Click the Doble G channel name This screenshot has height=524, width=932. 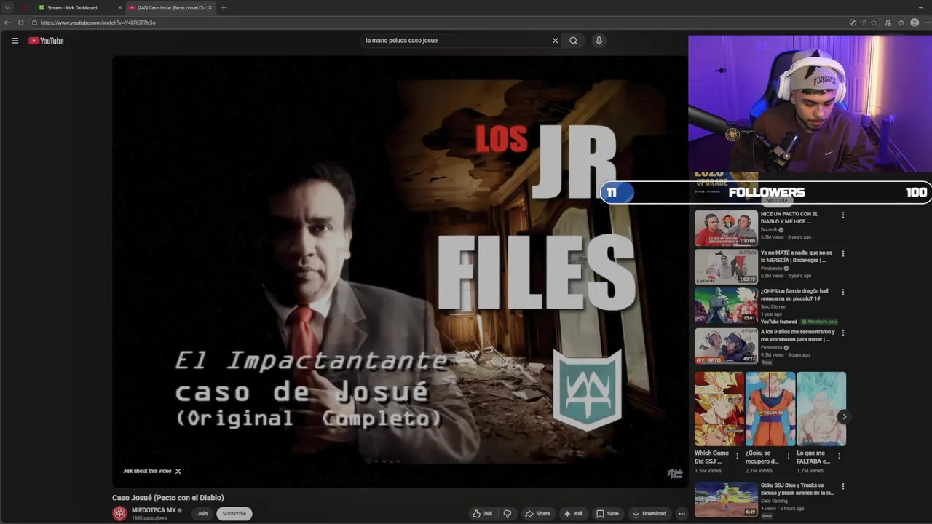[x=768, y=230]
